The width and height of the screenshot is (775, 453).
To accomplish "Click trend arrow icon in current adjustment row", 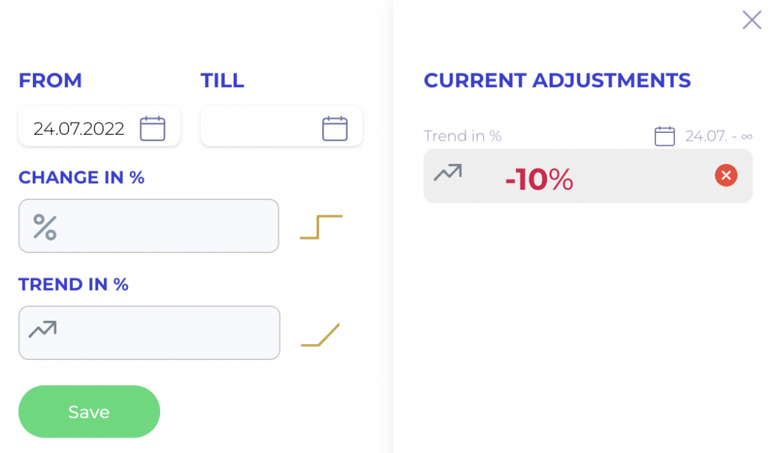I will tap(448, 172).
